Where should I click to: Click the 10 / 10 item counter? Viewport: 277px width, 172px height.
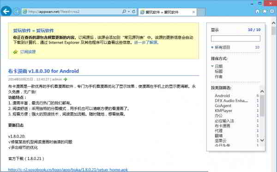254,30
